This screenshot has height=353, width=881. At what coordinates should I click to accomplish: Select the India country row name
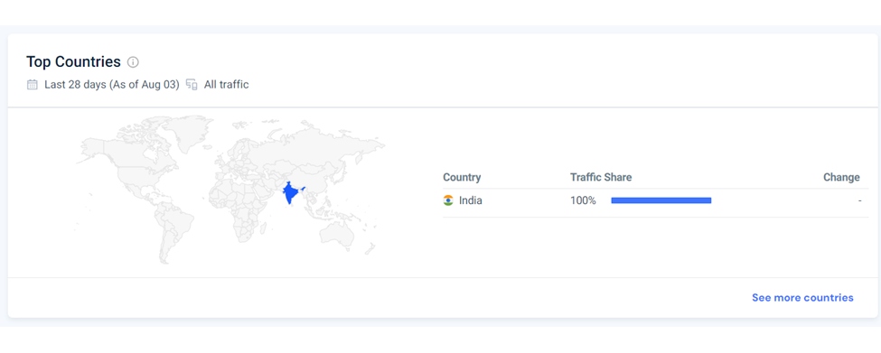click(470, 200)
